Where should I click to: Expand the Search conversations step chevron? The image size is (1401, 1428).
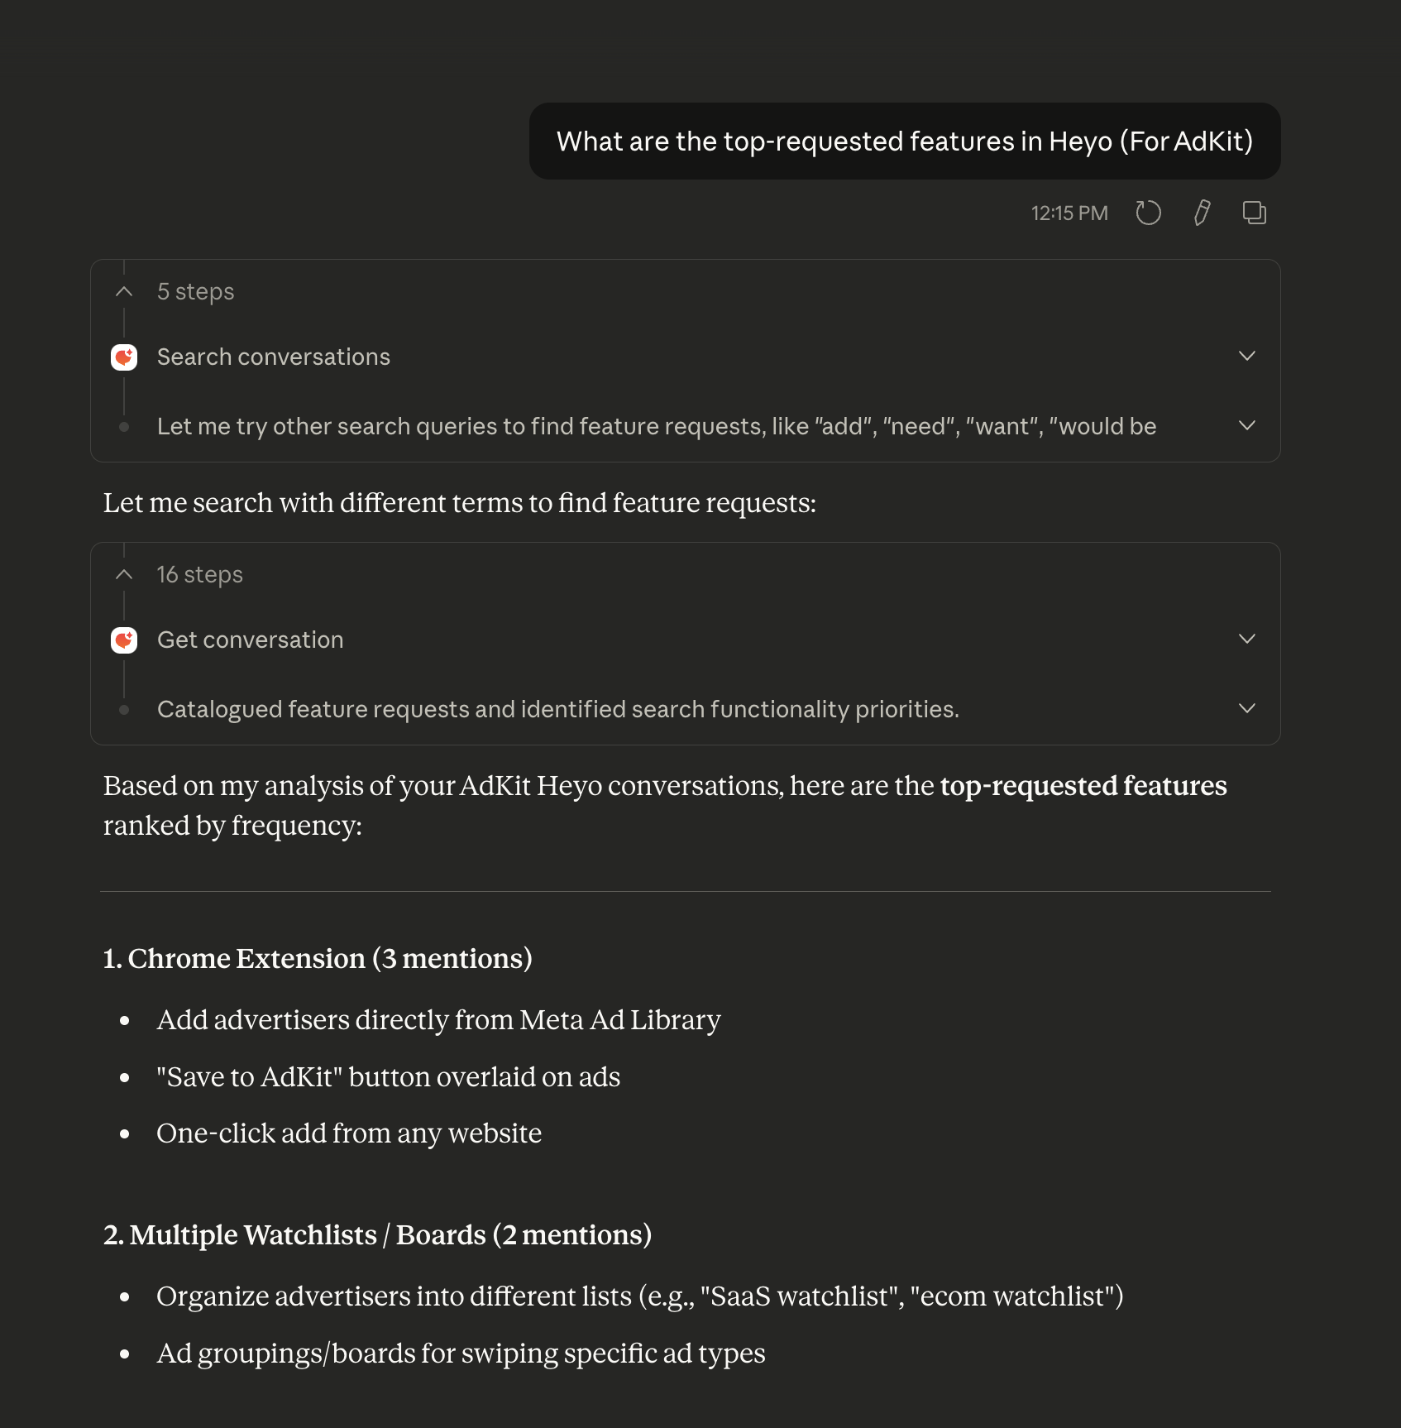(x=1246, y=357)
